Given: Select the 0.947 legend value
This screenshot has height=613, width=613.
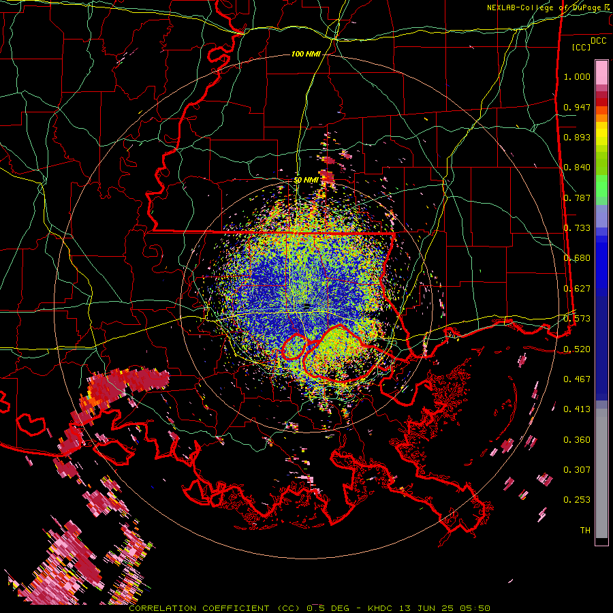Looking at the screenshot, I should coord(577,107).
